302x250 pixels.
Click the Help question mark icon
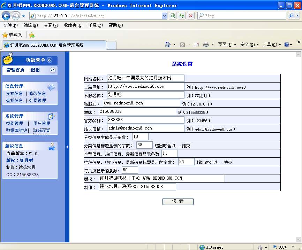(286, 45)
